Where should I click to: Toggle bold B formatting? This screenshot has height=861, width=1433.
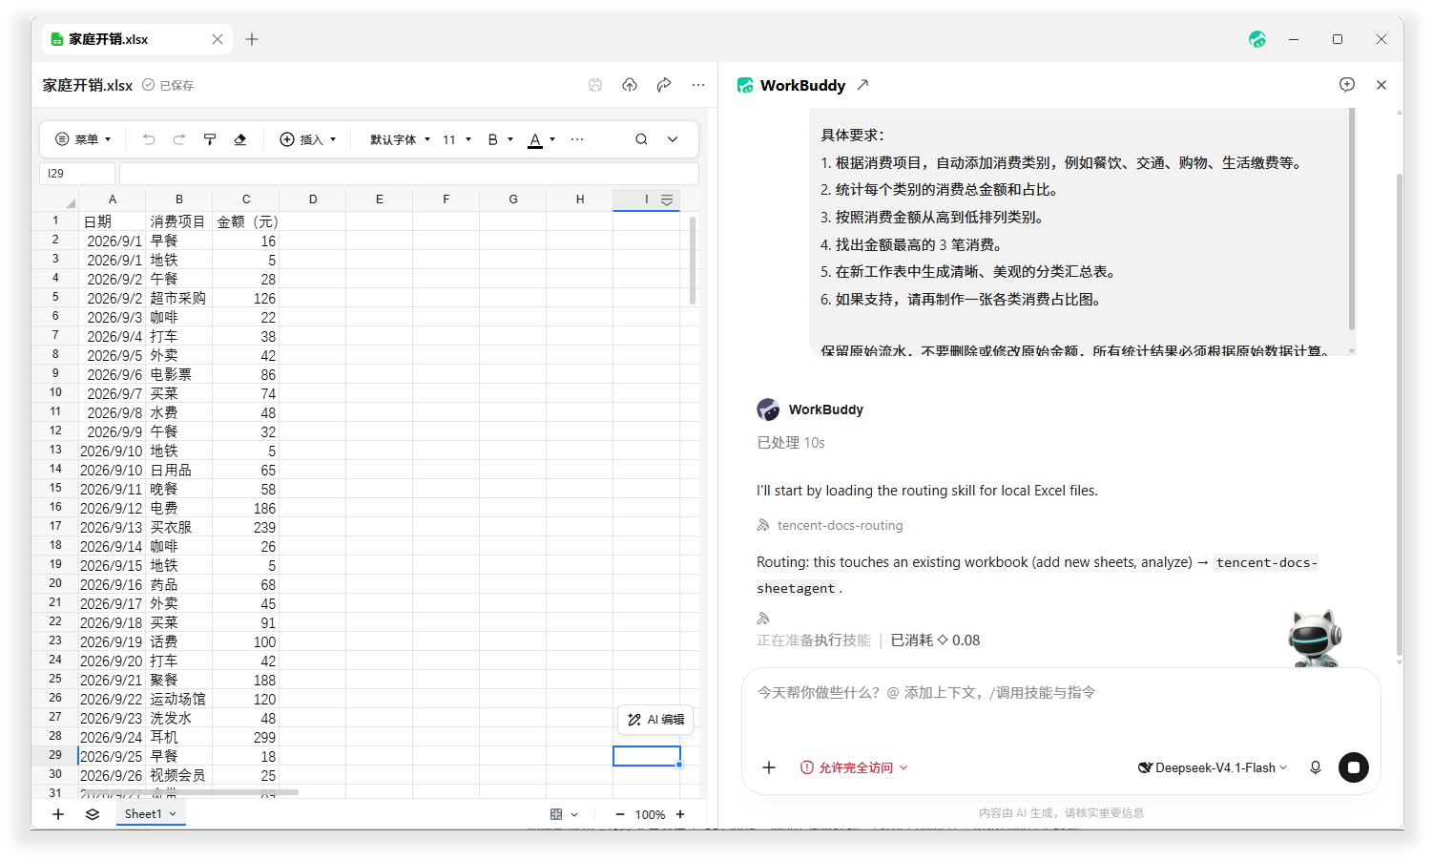[493, 139]
